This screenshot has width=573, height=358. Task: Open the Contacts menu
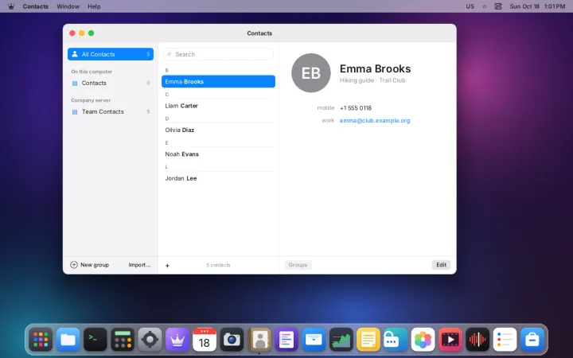pyautogui.click(x=36, y=6)
